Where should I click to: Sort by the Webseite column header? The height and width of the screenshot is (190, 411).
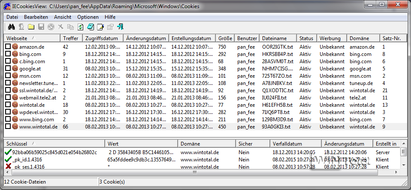(x=32, y=38)
